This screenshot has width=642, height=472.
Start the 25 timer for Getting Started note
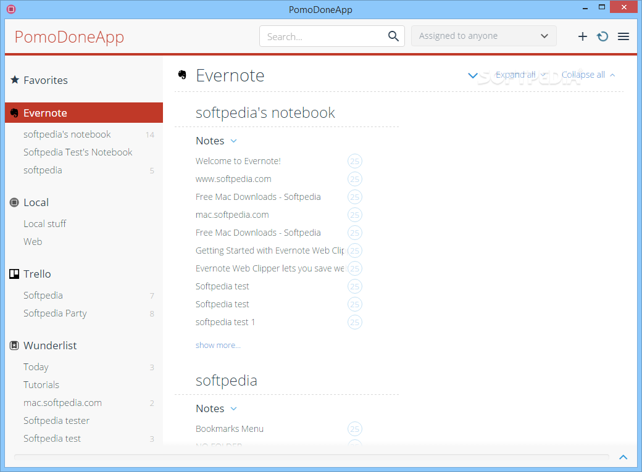pos(354,250)
